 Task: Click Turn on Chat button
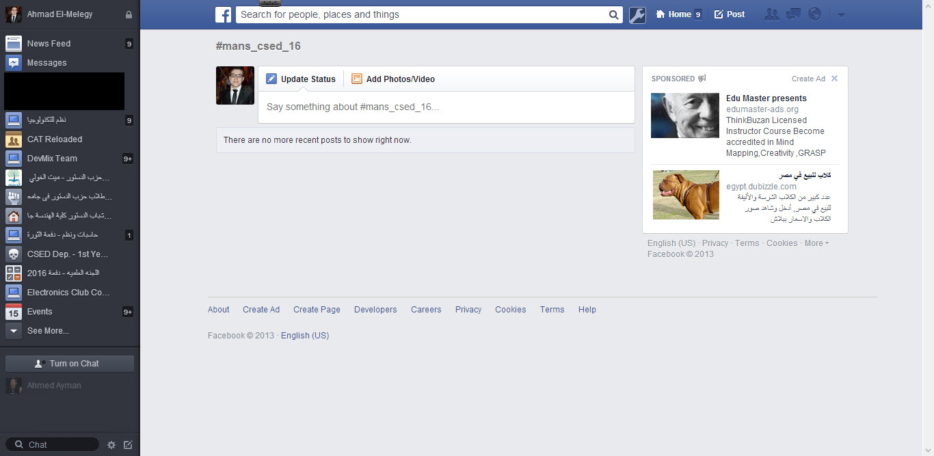coord(70,364)
